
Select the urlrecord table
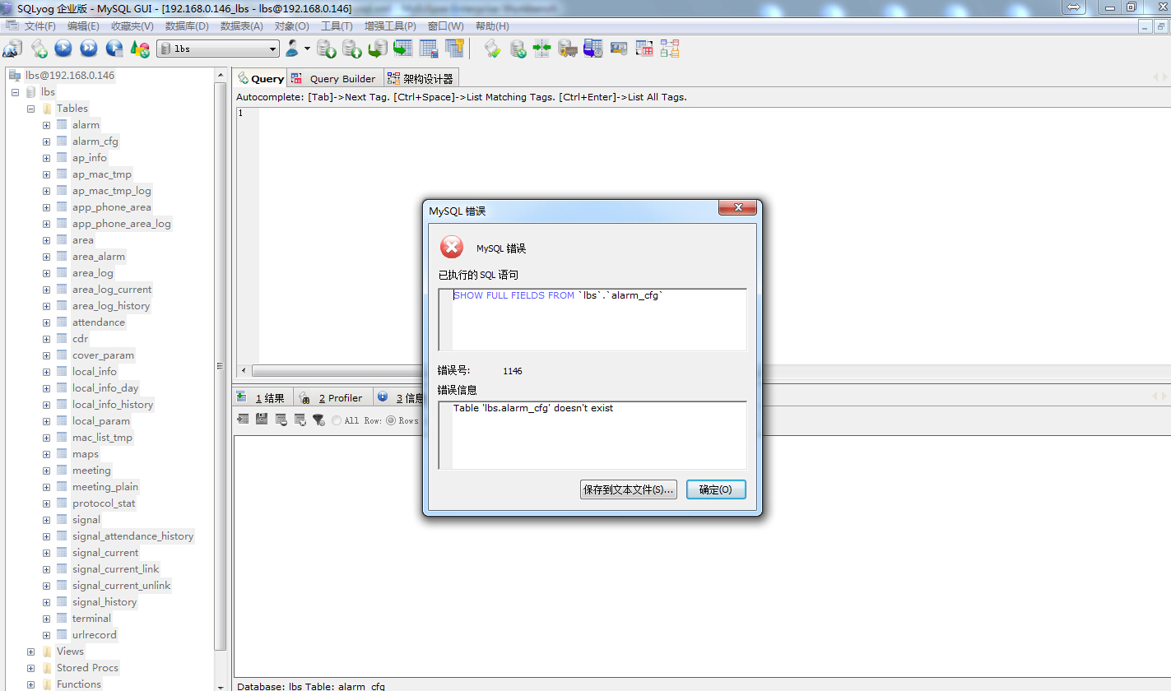coord(95,635)
